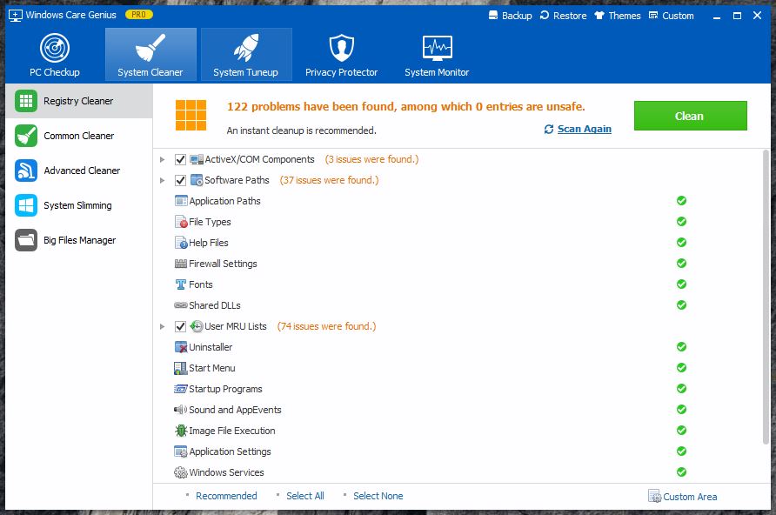
Task: Open the System Monitor icon
Action: 437,48
